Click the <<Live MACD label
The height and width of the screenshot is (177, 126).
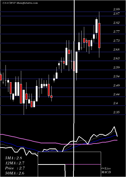[106, 170]
